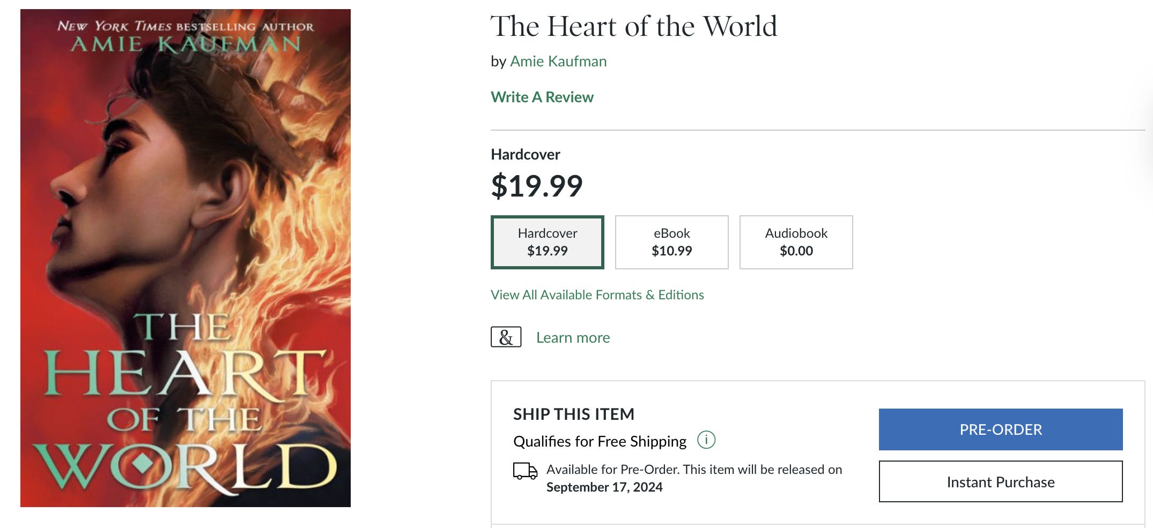
Task: Click the delivery truck icon
Action: [x=525, y=471]
